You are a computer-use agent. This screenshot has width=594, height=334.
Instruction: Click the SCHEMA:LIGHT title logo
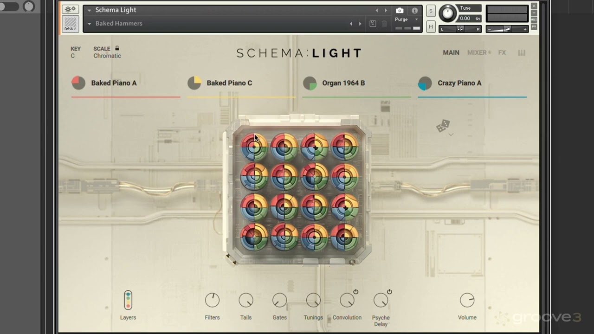tap(299, 53)
